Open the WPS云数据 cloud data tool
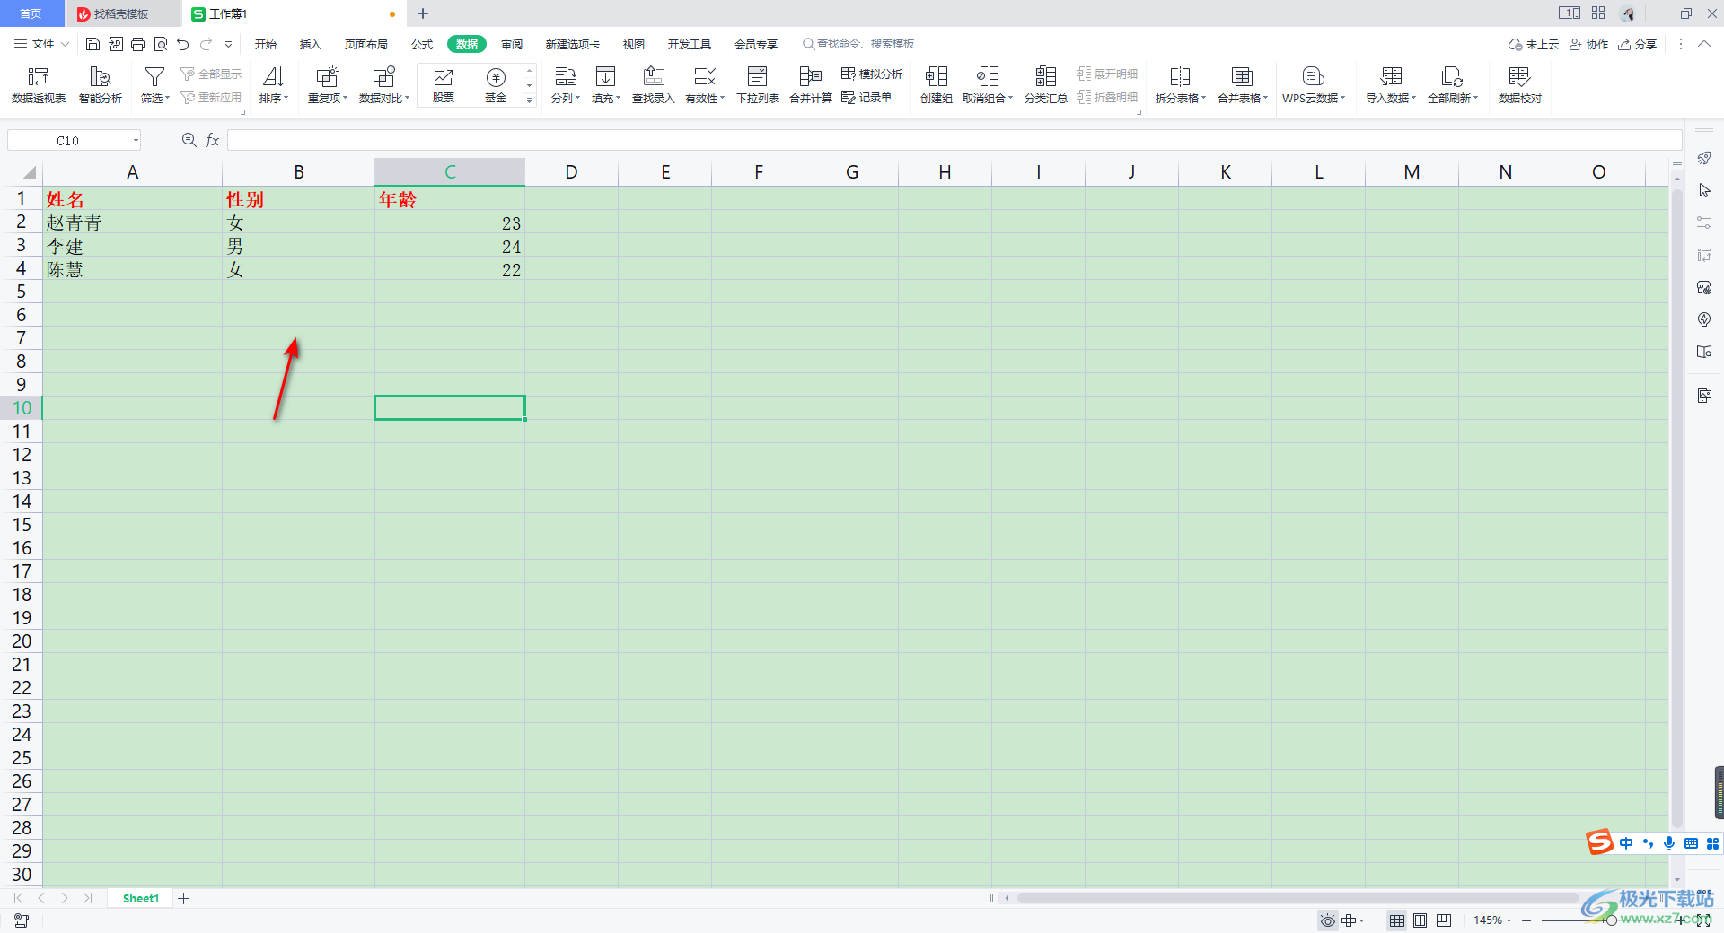 pyautogui.click(x=1314, y=85)
